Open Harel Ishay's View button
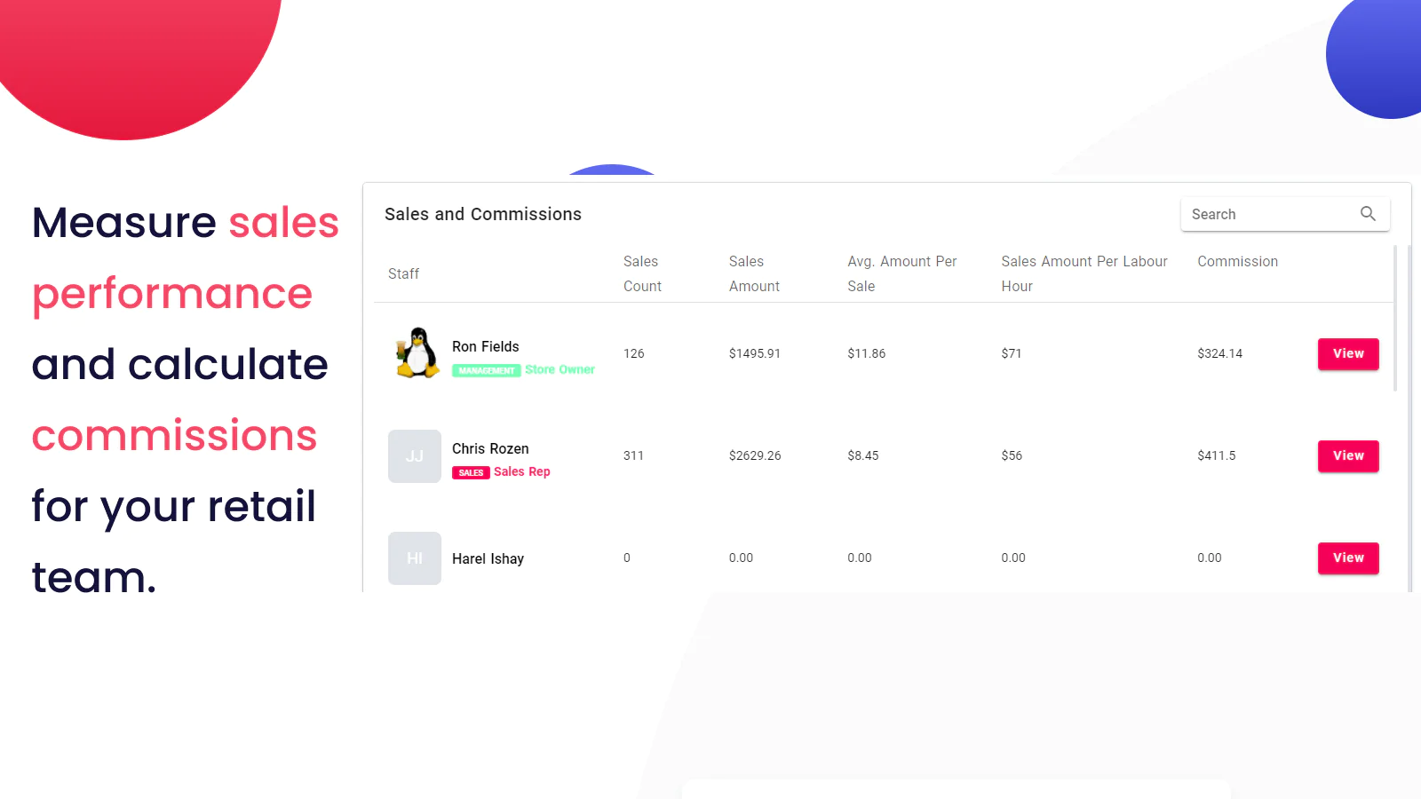 click(x=1347, y=558)
